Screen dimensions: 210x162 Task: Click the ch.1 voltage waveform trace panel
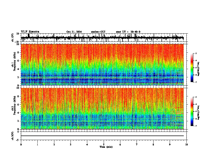(x=104, y=38)
